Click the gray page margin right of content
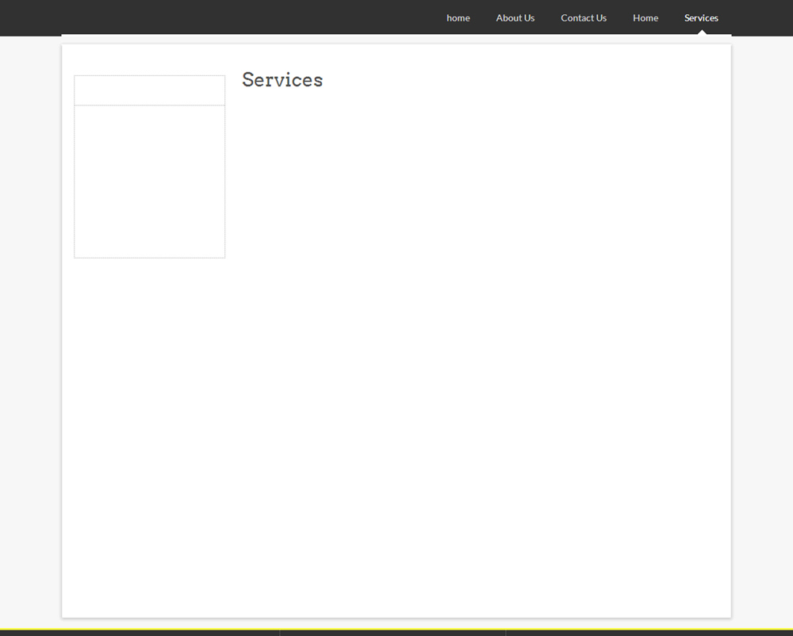 click(762, 328)
